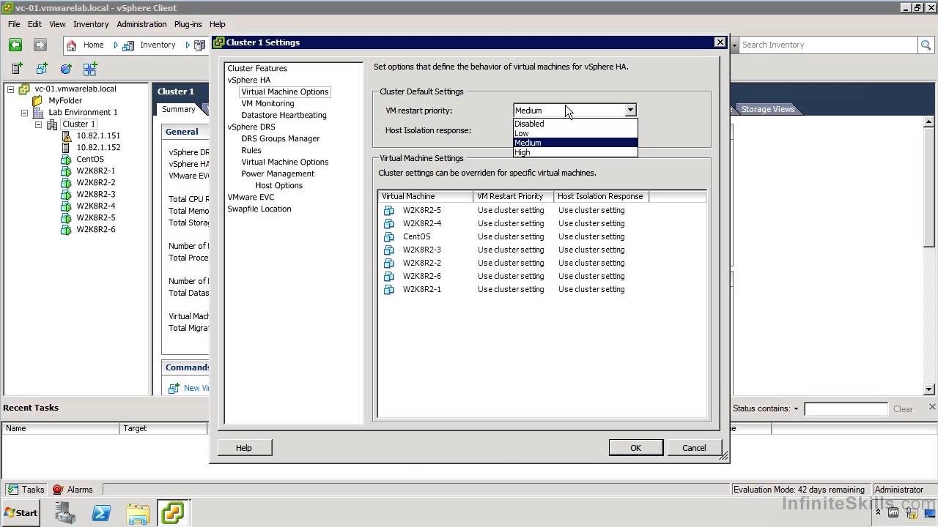Launch PowerShell from the taskbar

point(101,513)
